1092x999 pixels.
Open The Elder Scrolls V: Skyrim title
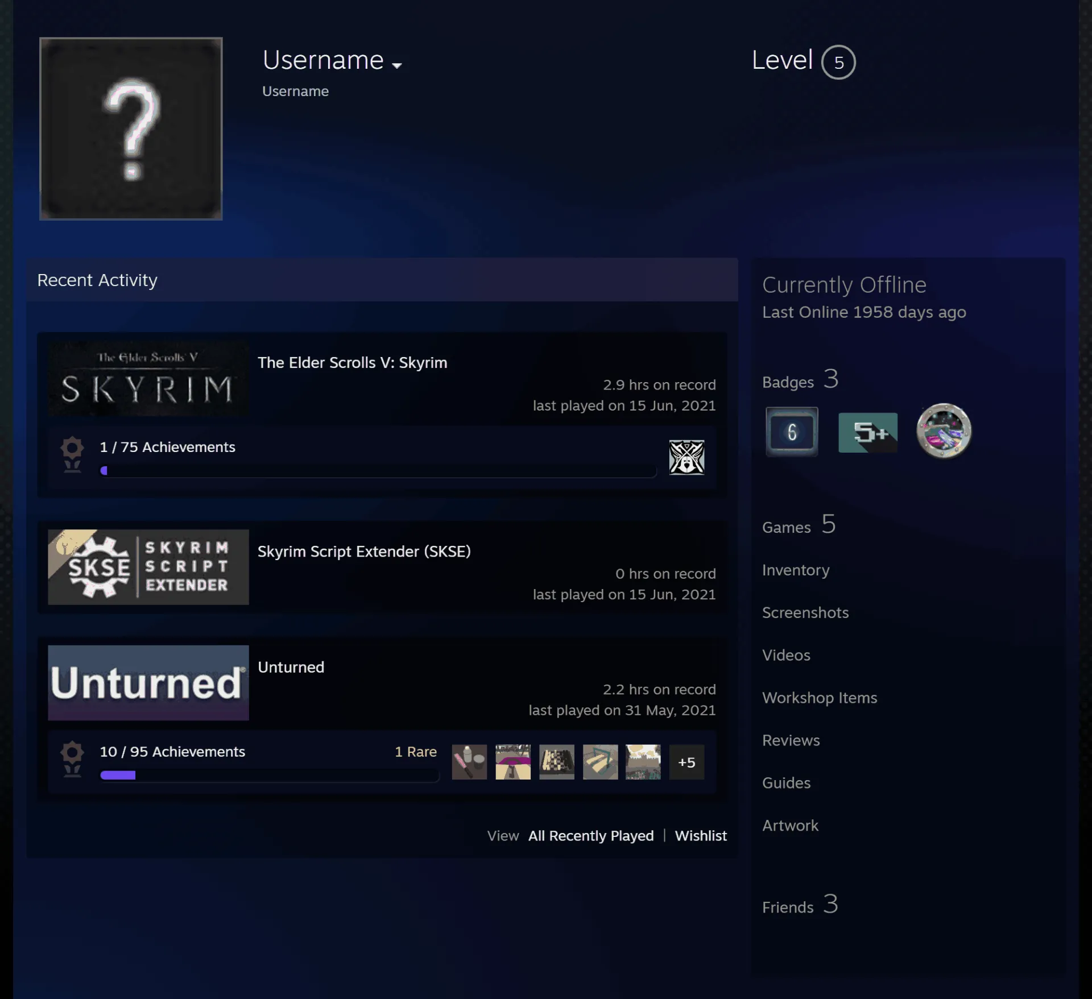point(353,363)
